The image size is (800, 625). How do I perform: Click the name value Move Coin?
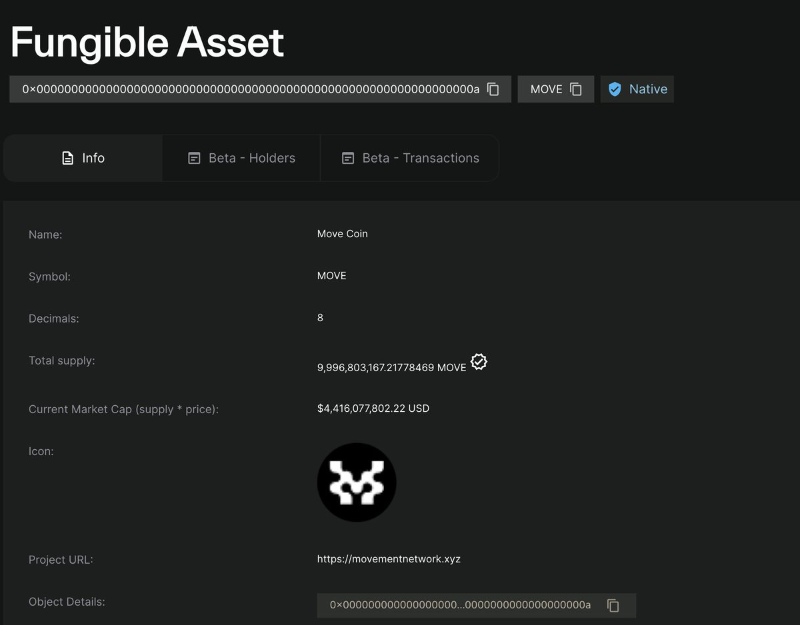(x=343, y=234)
